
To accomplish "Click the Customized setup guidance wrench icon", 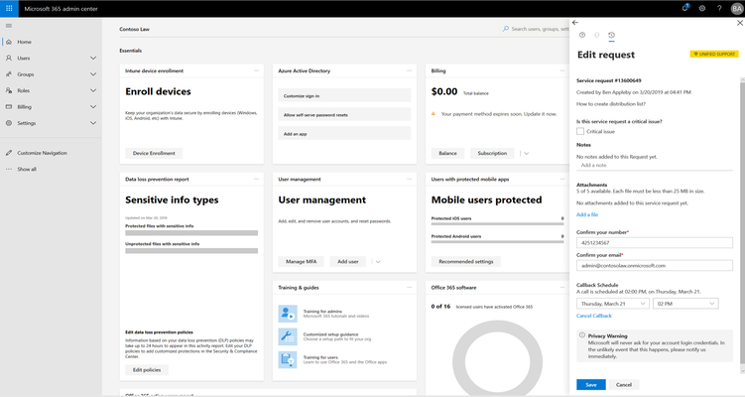I will tap(288, 336).
